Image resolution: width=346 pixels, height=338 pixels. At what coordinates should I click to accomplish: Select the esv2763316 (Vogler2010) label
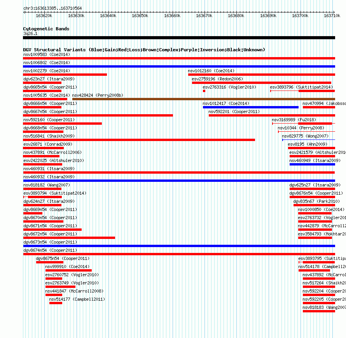[229, 87]
